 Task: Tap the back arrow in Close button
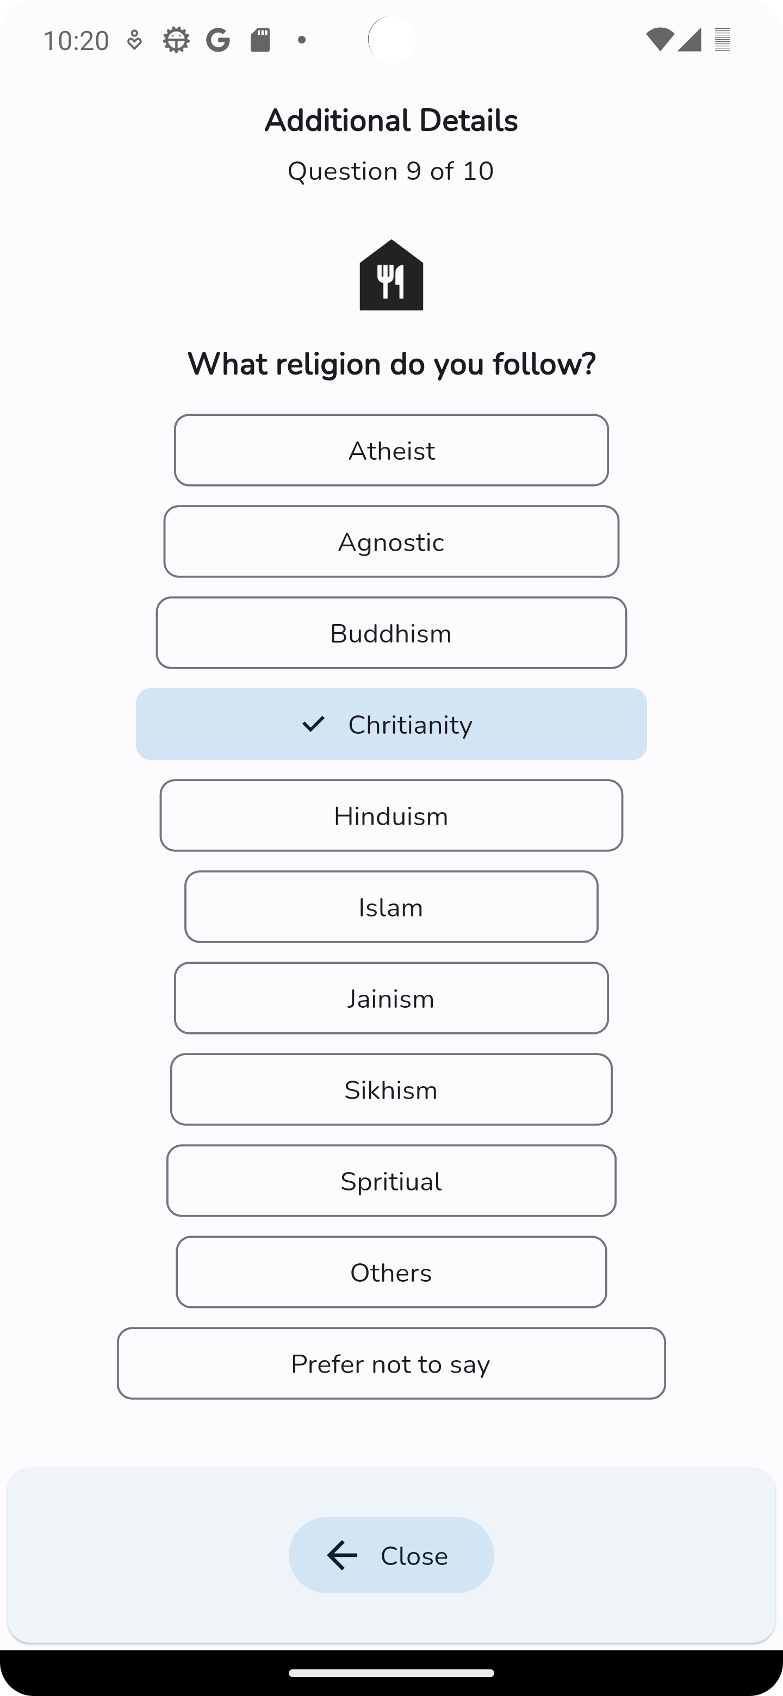pyautogui.click(x=343, y=1555)
